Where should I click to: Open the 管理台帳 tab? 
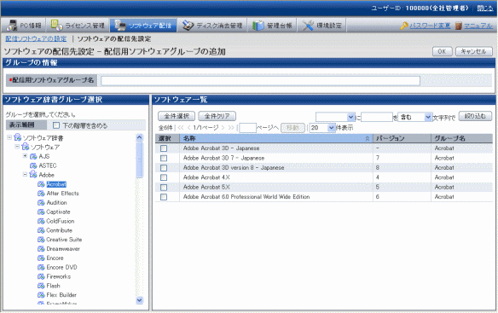272,26
